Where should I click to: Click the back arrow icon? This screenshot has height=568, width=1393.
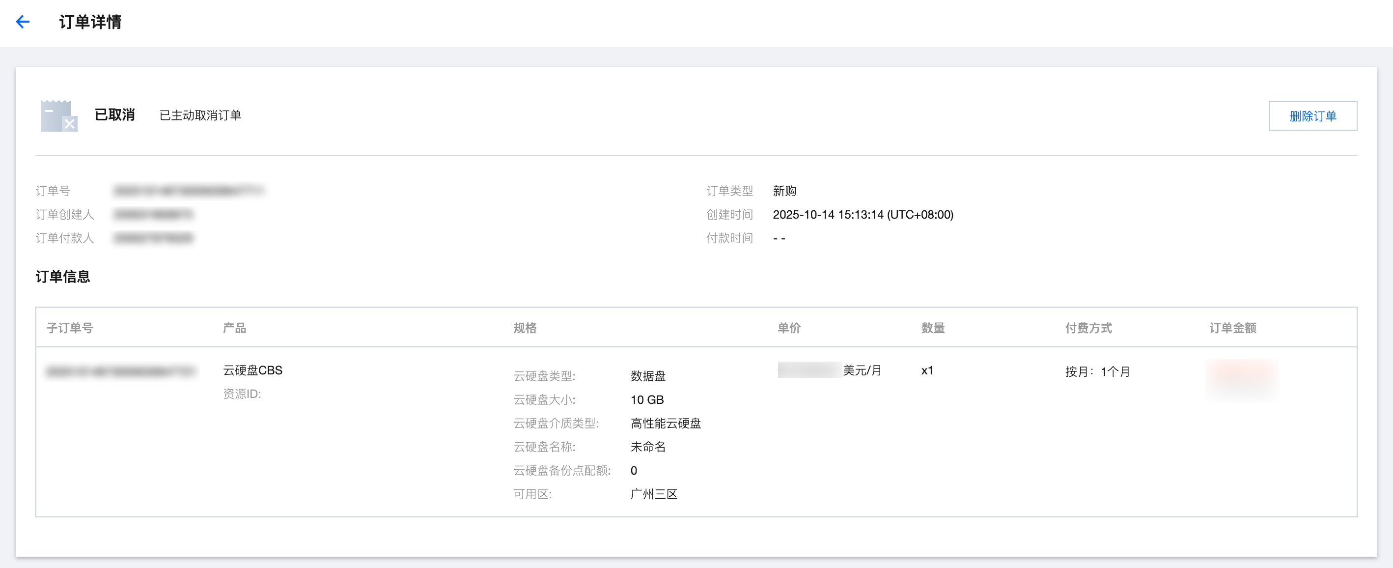click(x=23, y=22)
